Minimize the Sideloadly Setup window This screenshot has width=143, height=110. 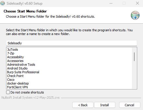pos(111,3)
